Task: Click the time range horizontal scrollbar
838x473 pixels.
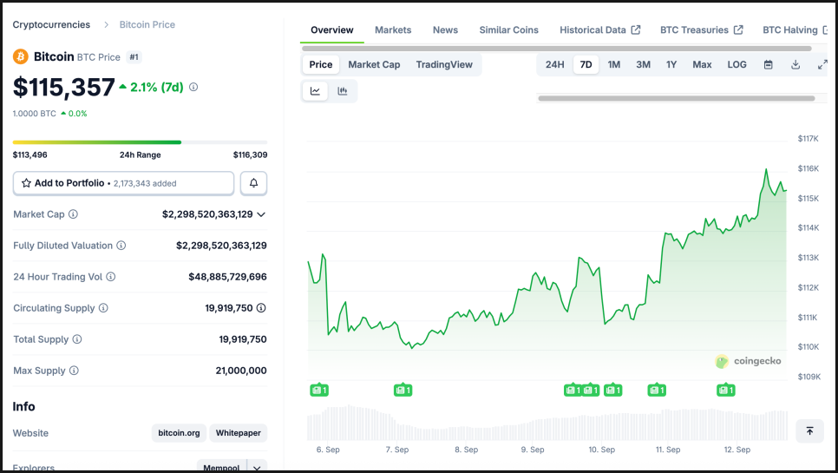Action: 676,98
